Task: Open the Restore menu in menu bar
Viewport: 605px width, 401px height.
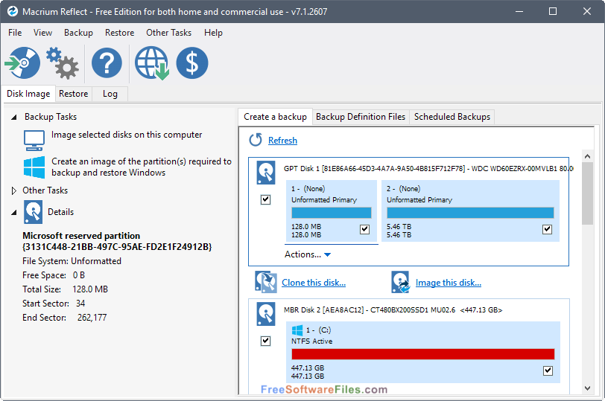Action: click(120, 33)
